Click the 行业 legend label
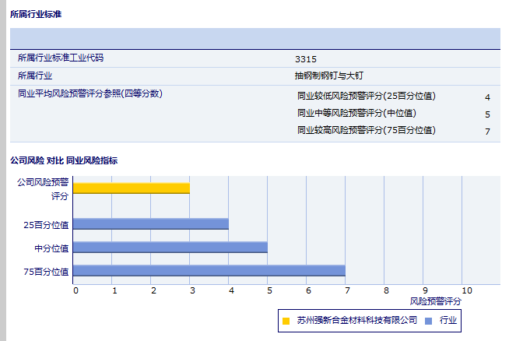 448,320
